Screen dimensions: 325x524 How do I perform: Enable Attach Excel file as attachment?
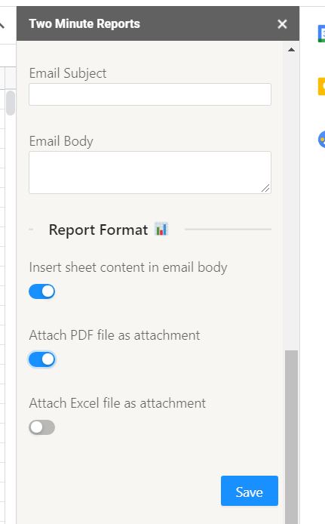tap(42, 427)
